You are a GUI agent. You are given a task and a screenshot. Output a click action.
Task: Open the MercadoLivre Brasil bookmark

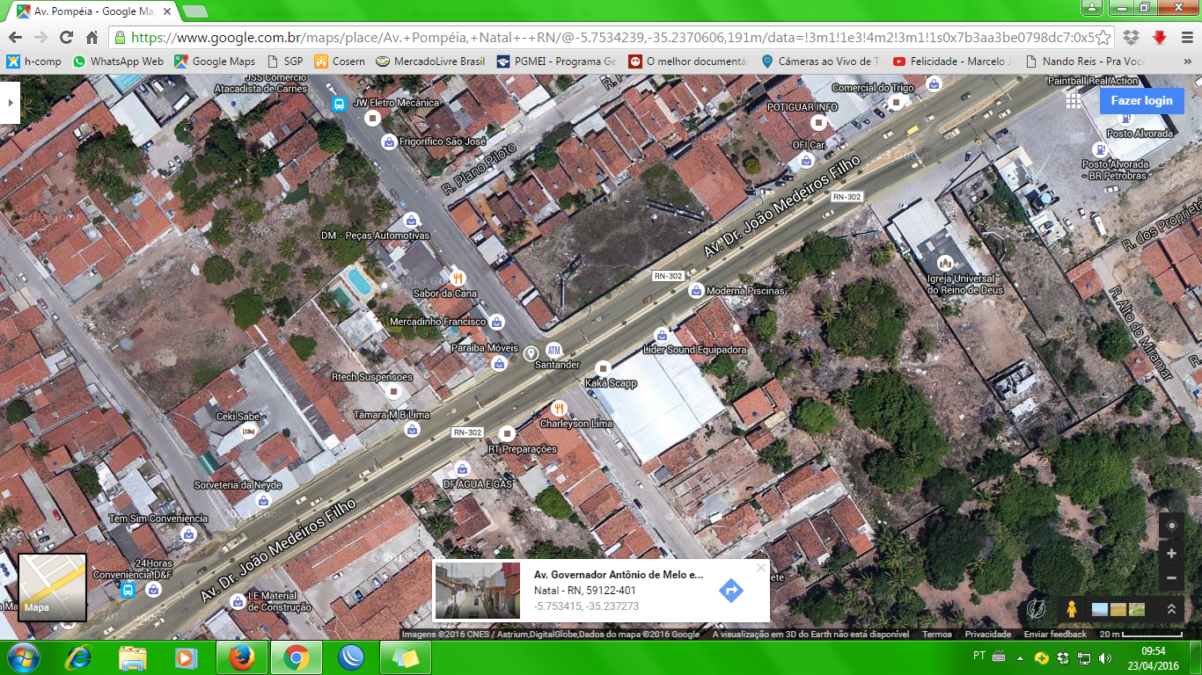coord(430,62)
